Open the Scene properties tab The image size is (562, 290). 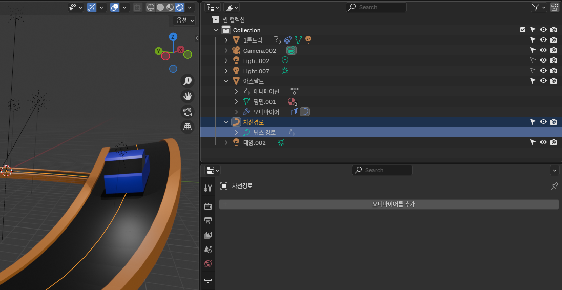coord(208,250)
